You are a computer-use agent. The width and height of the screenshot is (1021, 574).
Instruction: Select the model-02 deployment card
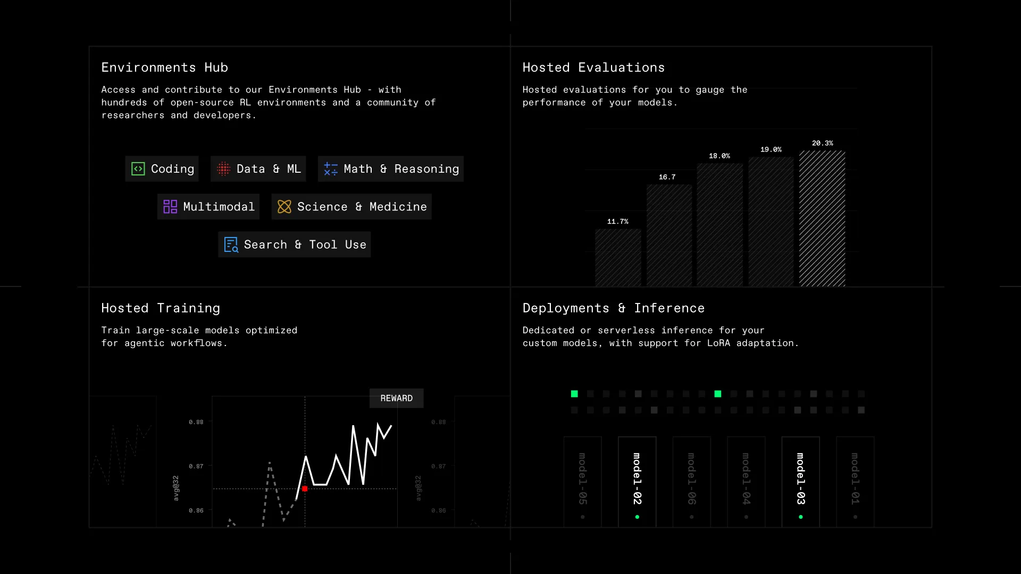point(637,478)
